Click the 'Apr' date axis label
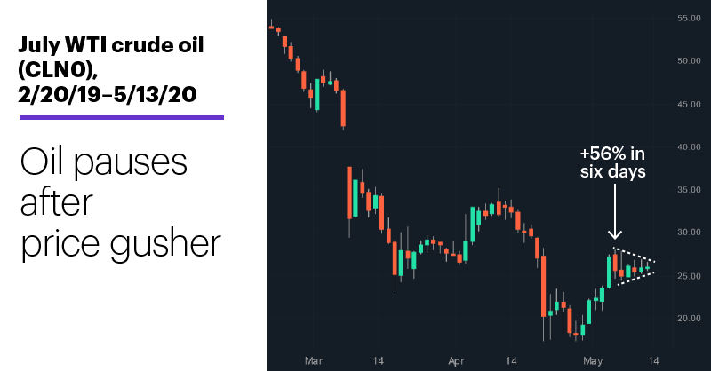 [456, 361]
